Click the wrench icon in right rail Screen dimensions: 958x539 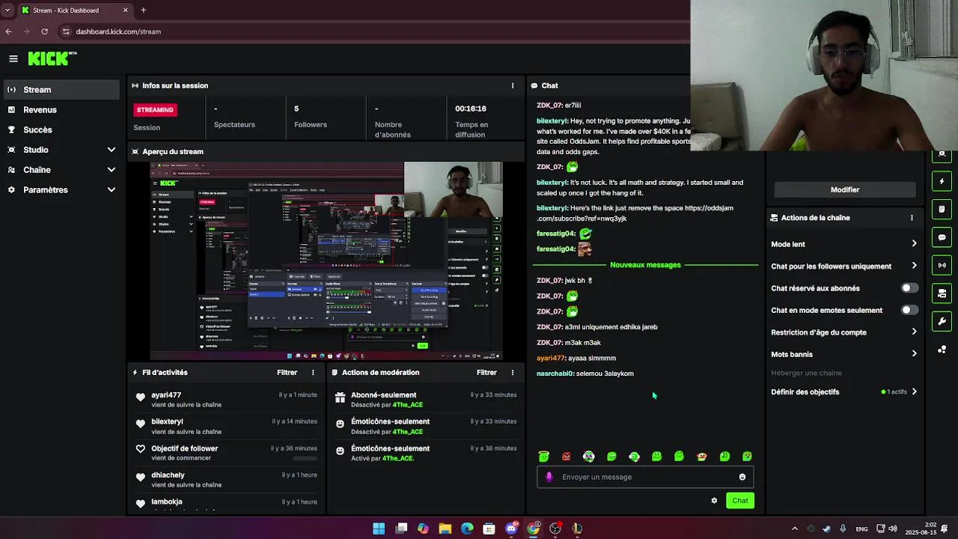(942, 321)
